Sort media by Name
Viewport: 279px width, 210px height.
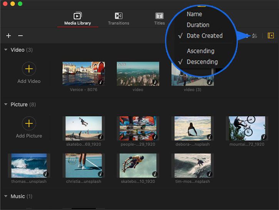pyautogui.click(x=194, y=14)
